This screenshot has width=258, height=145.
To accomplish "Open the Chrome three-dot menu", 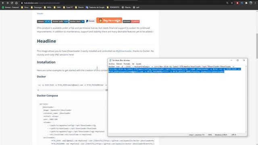I will pyautogui.click(x=255, y=3).
